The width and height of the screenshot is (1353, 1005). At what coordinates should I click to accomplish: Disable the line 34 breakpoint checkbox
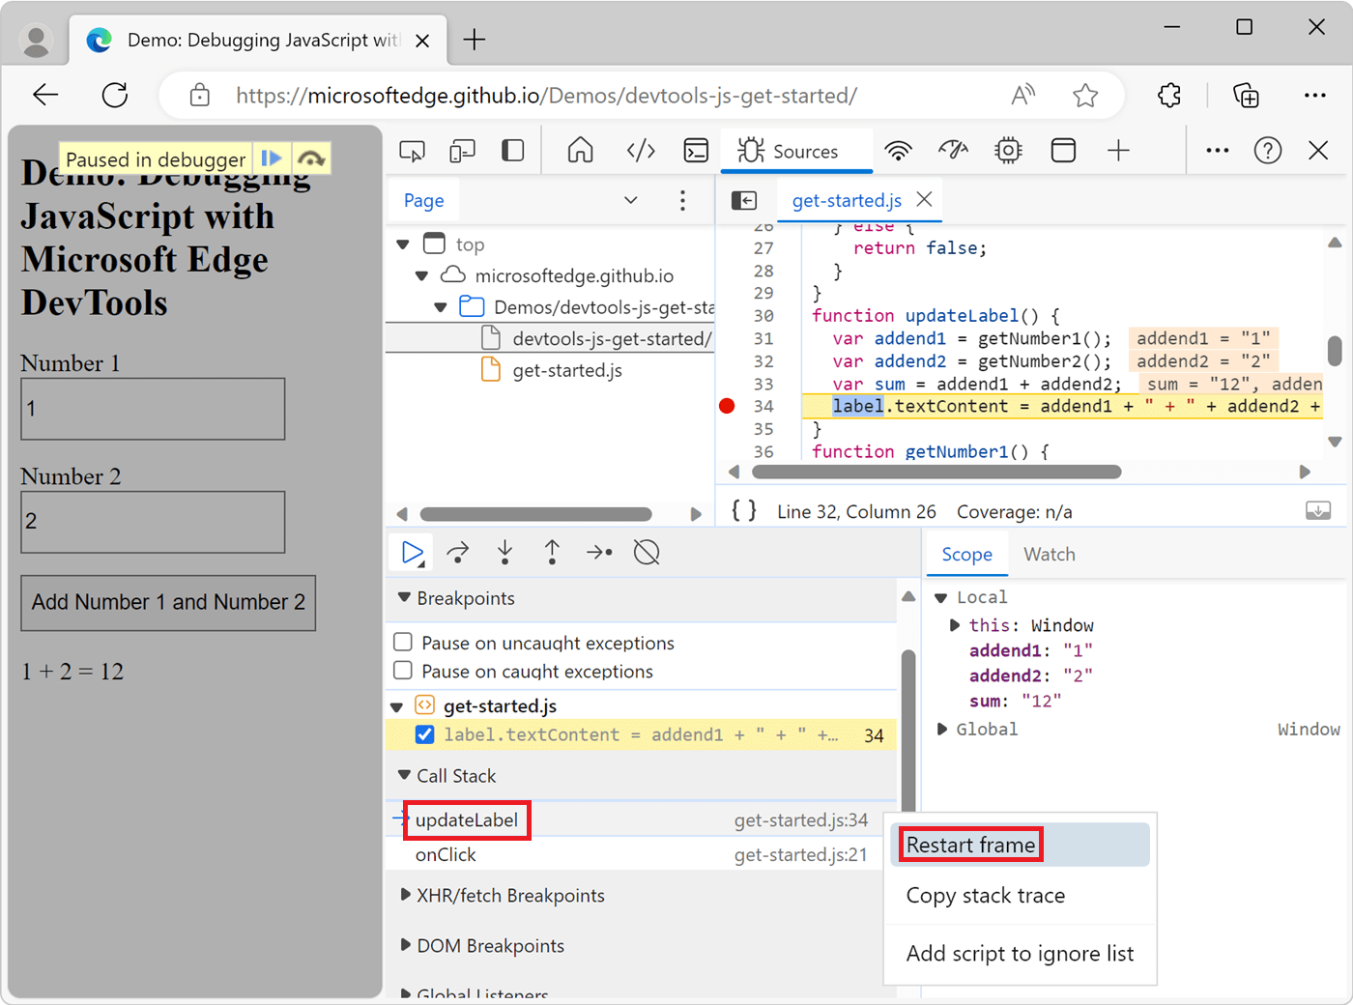424,734
